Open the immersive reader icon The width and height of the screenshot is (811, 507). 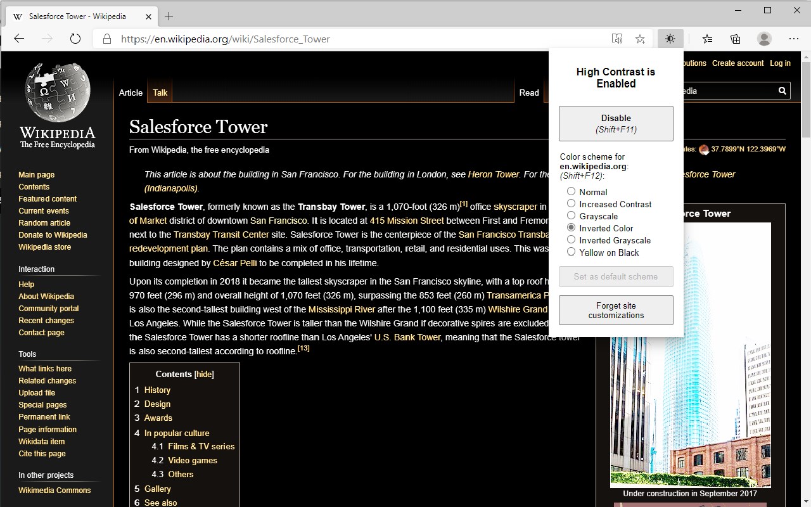616,39
